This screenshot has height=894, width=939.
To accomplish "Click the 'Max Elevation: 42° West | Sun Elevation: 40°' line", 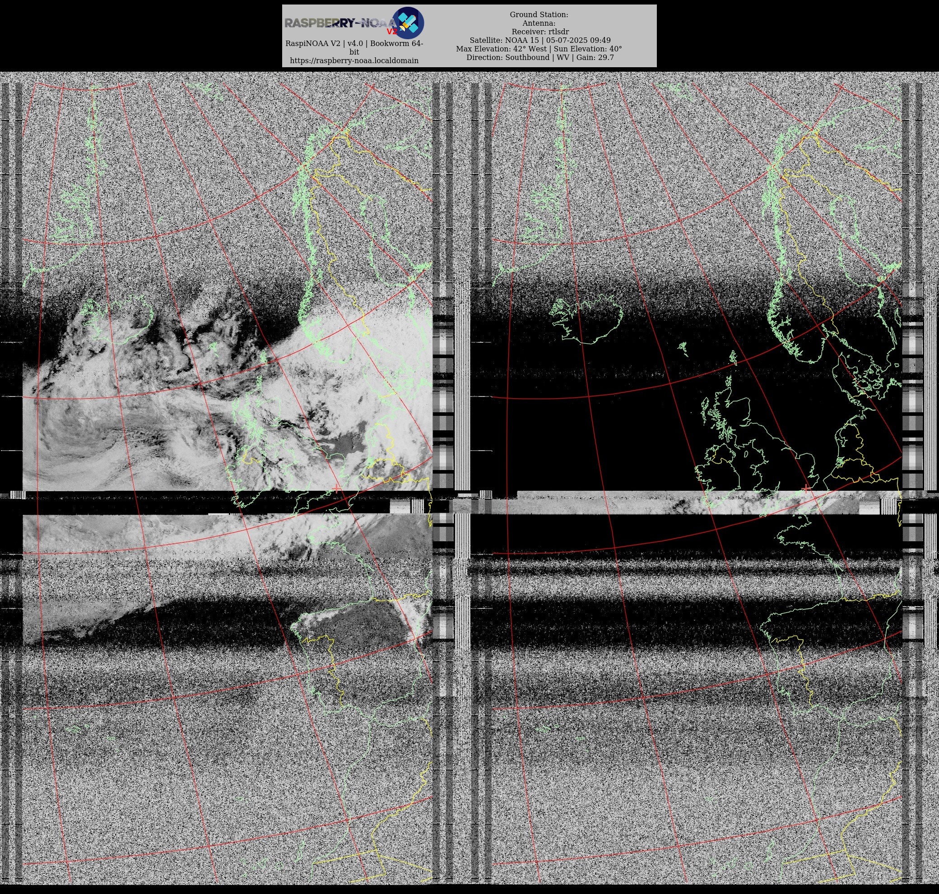I will click(x=539, y=49).
